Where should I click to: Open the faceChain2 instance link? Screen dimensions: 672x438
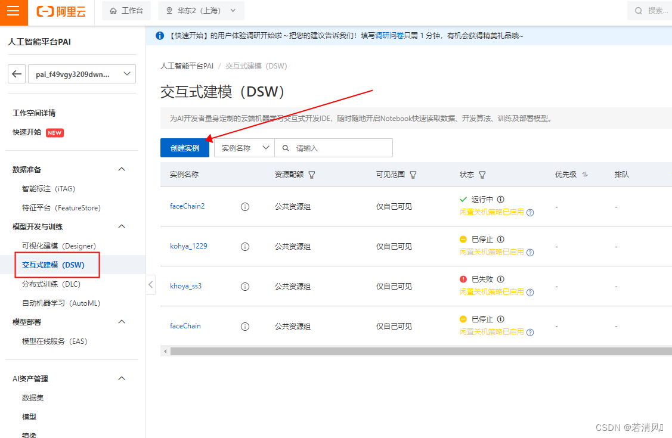click(187, 206)
